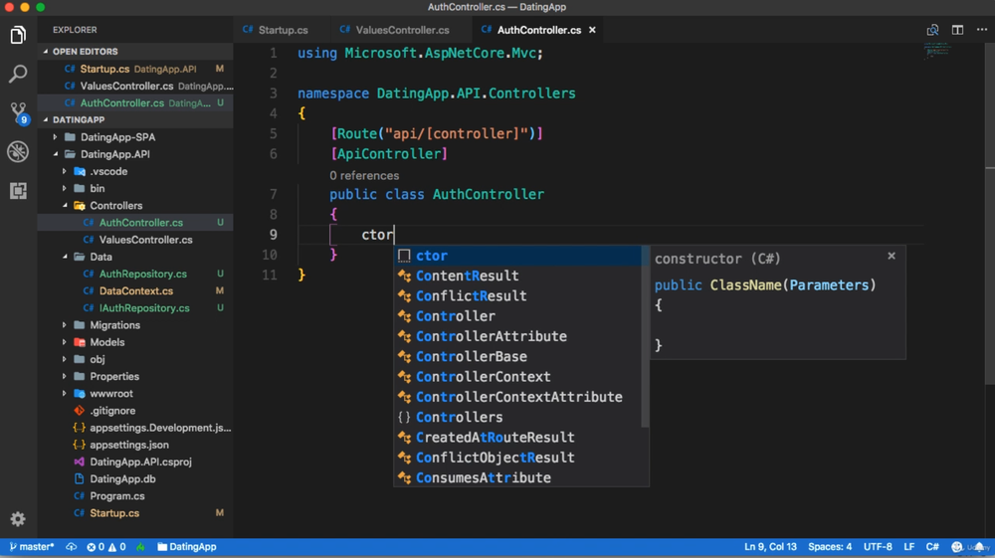Click the 0 references CodeLens link

(x=364, y=176)
